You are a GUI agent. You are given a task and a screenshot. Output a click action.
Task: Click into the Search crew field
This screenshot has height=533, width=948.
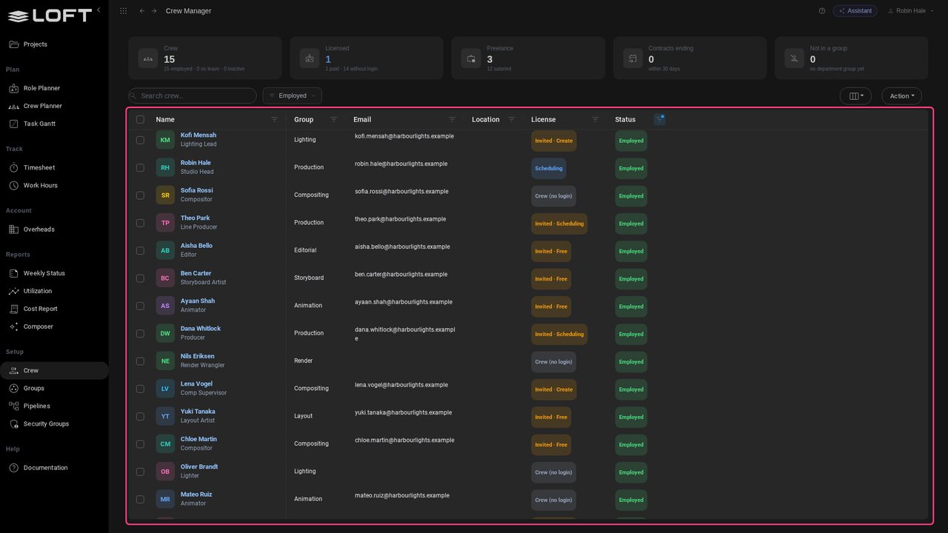pyautogui.click(x=193, y=95)
